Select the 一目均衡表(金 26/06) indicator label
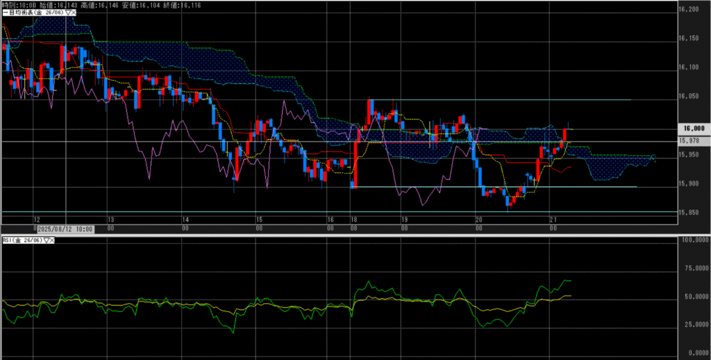The height and width of the screenshot is (360, 711). coord(32,13)
